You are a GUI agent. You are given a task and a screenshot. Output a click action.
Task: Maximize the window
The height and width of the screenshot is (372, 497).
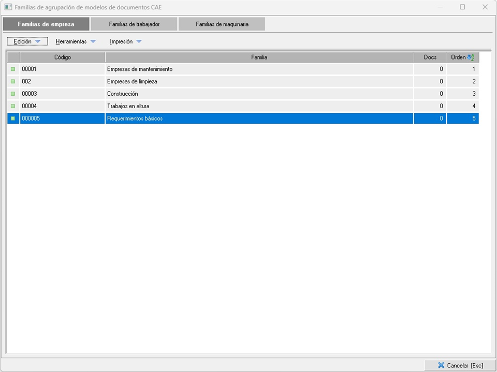point(462,7)
